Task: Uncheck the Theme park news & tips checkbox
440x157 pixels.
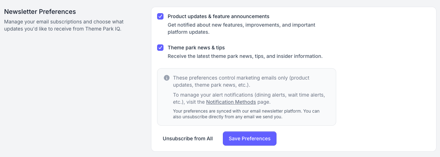Action: click(160, 48)
